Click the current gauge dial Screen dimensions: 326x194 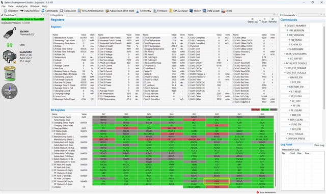click(10, 91)
